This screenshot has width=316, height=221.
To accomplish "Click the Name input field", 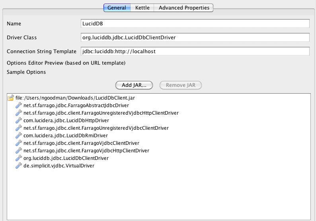I will pos(195,23).
